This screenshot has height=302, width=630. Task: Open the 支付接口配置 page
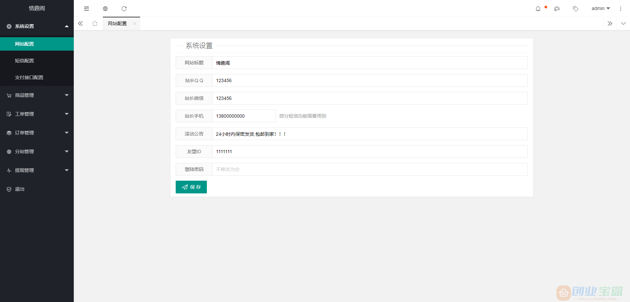[x=37, y=77]
